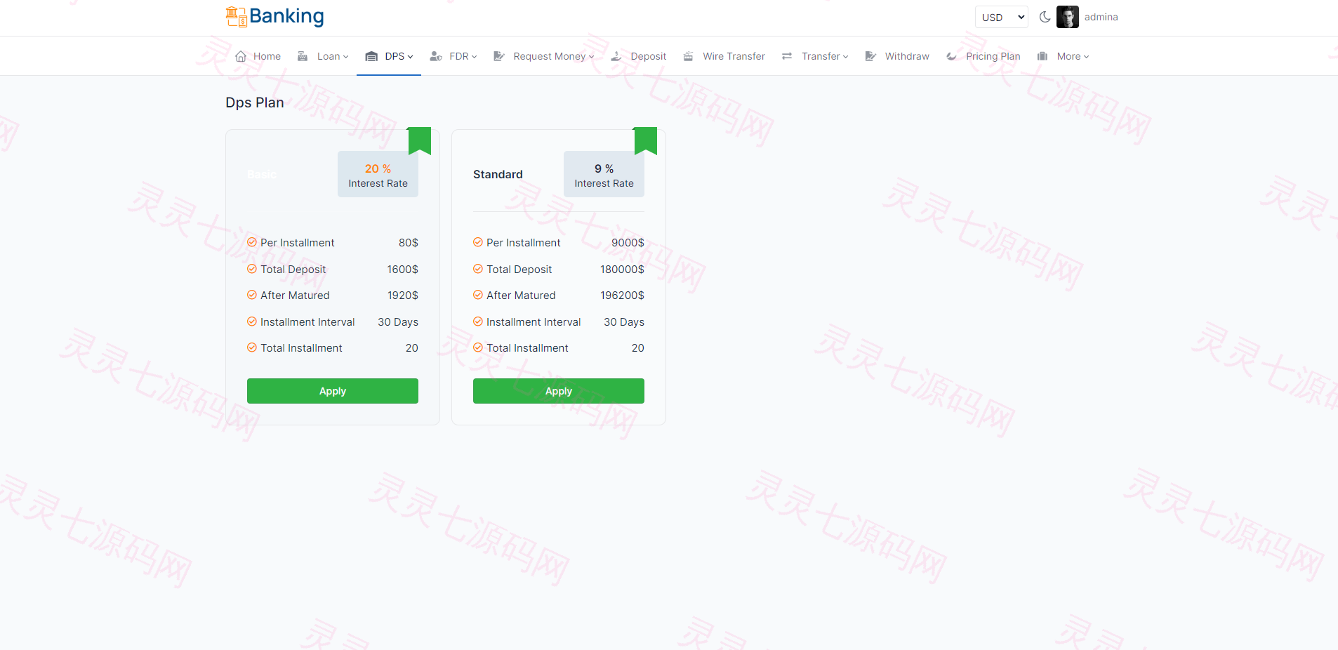Click the admina username text

1101,17
